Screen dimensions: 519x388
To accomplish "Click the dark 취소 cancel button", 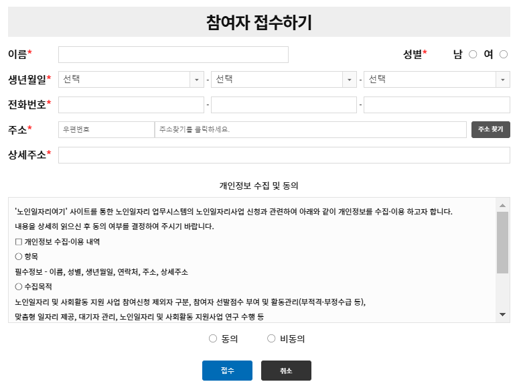I will point(286,371).
